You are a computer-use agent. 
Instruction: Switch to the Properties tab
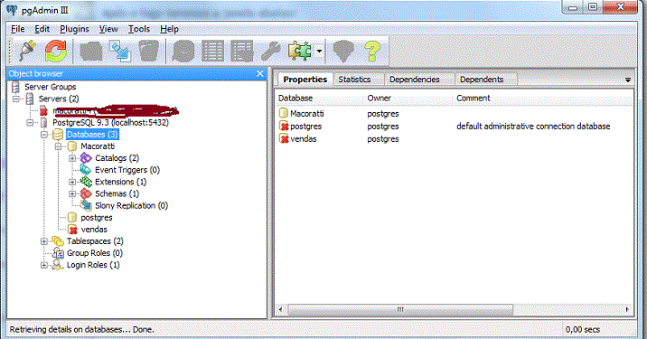(305, 80)
